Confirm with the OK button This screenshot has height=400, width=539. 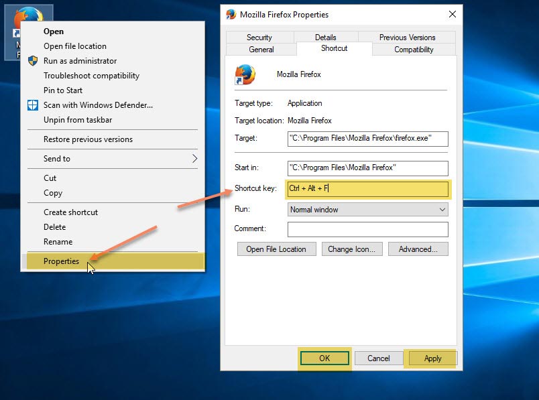324,358
